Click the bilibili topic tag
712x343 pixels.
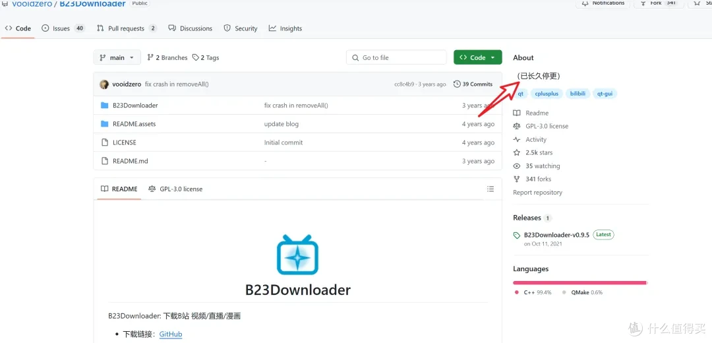click(x=578, y=94)
